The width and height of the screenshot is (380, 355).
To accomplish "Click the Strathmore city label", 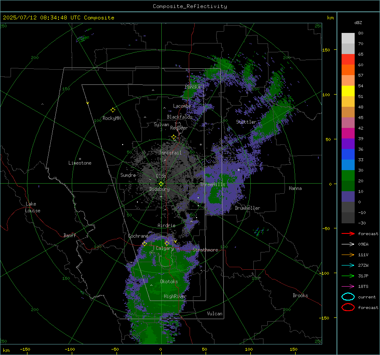I will tap(205, 250).
